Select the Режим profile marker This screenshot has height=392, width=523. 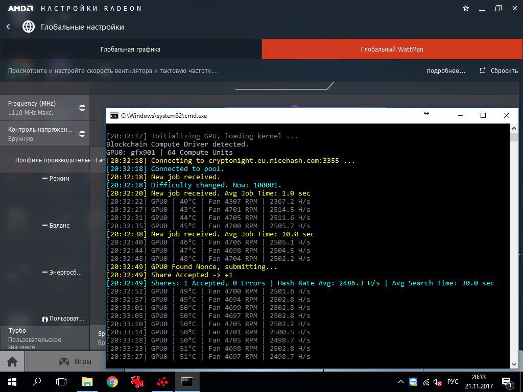tap(56, 178)
